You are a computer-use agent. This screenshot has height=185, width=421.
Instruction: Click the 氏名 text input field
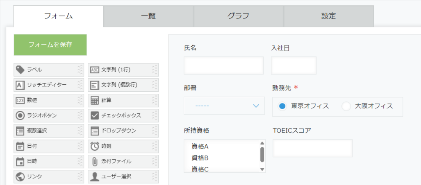pos(224,65)
